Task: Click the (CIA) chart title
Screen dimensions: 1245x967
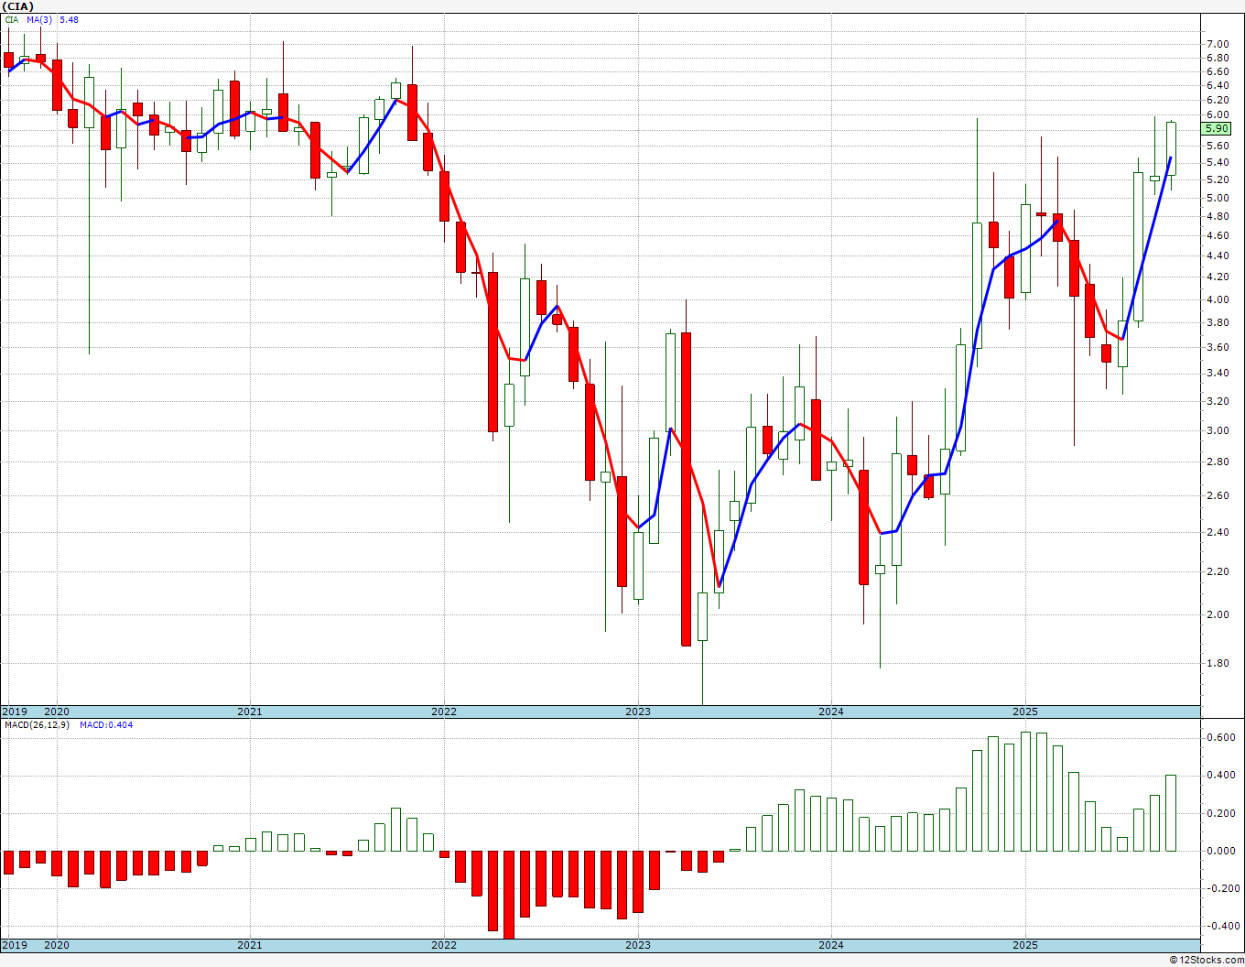Action: (19, 6)
